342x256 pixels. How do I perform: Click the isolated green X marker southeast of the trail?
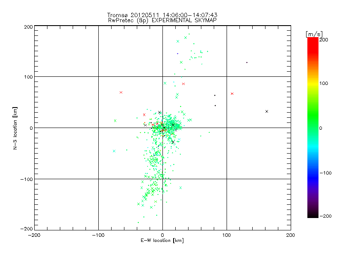(180, 188)
